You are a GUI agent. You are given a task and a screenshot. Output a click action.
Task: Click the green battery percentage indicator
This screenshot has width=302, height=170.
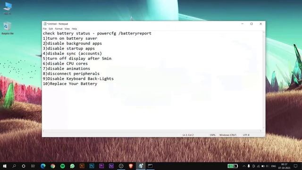pyautogui.click(x=233, y=166)
